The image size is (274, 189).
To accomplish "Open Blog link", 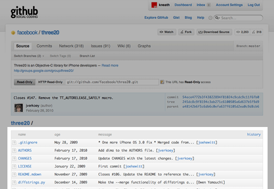I will click(x=188, y=17).
